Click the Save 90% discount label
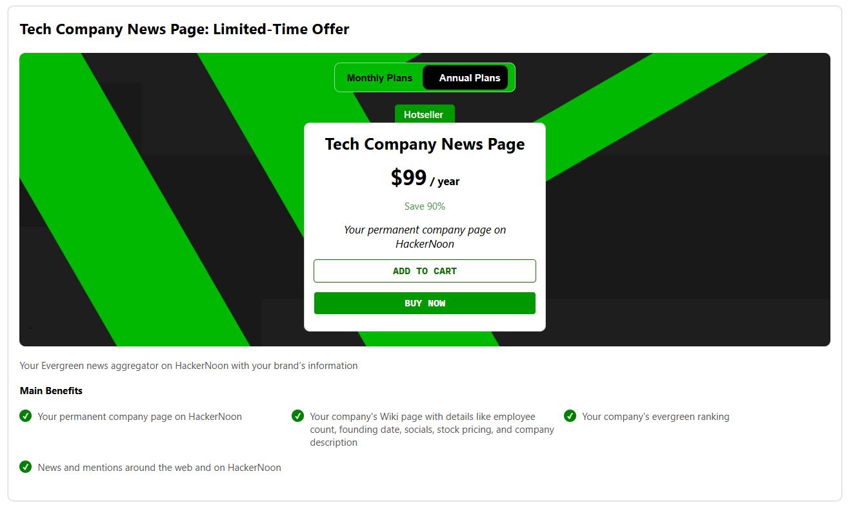Viewport: 853px width, 507px height. tap(425, 206)
